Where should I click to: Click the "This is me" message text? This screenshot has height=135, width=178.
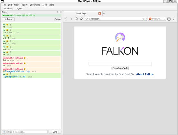pyautogui.click(x=7, y=32)
